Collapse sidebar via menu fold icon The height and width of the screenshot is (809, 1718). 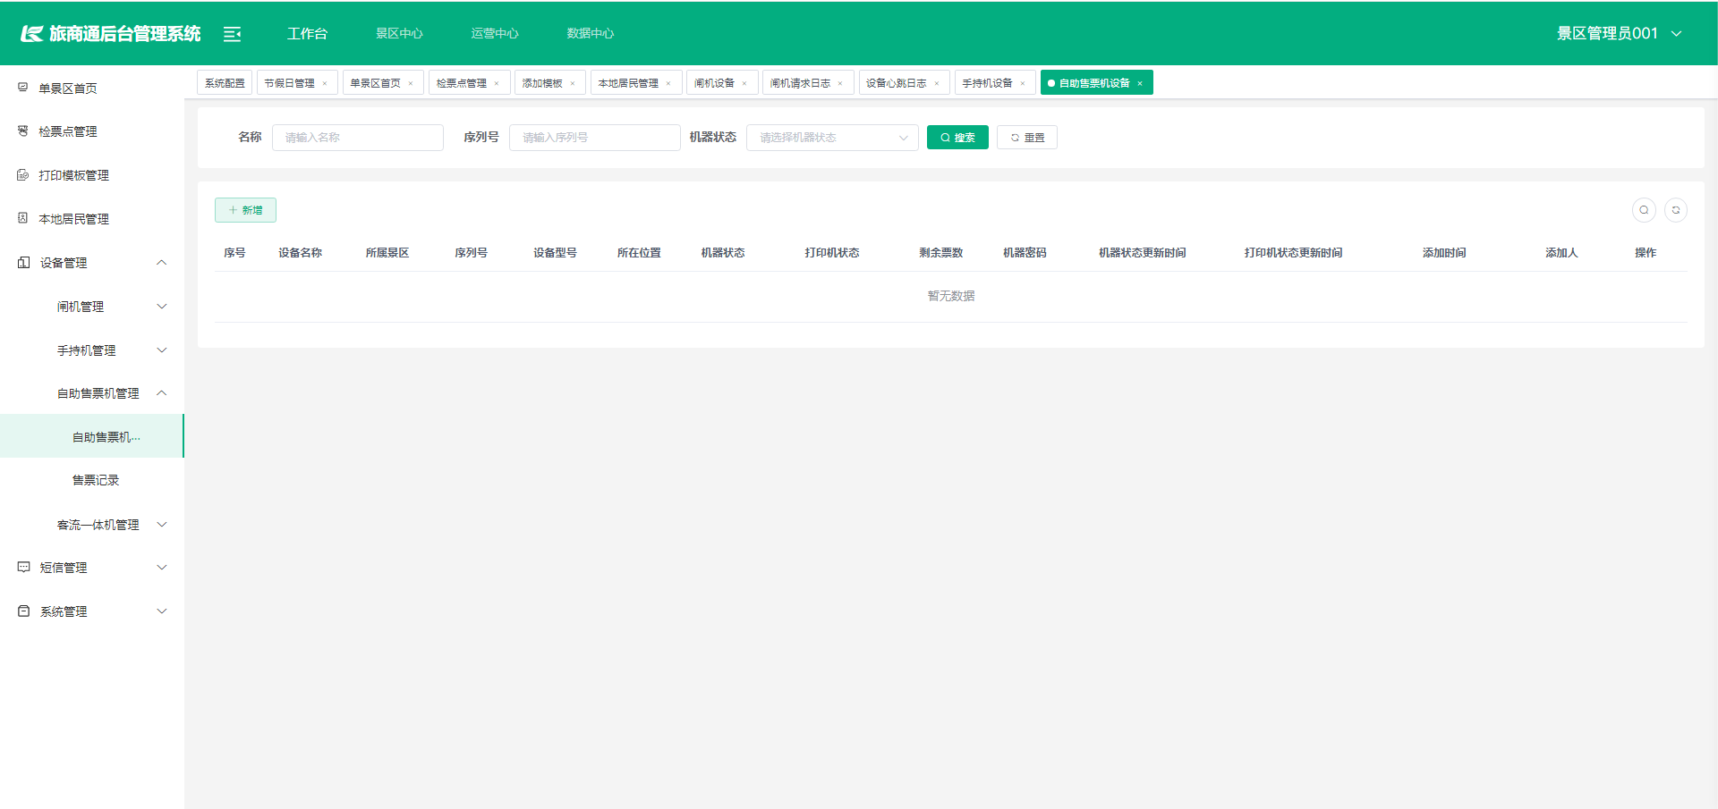pyautogui.click(x=232, y=34)
